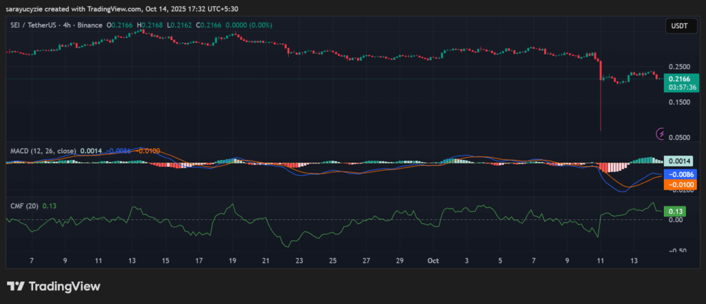Select the CMF (20) indicator label
Image resolution: width=706 pixels, height=304 pixels.
click(23, 205)
